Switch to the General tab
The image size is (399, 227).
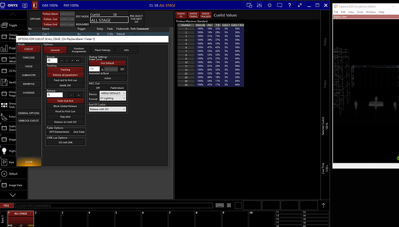point(55,50)
